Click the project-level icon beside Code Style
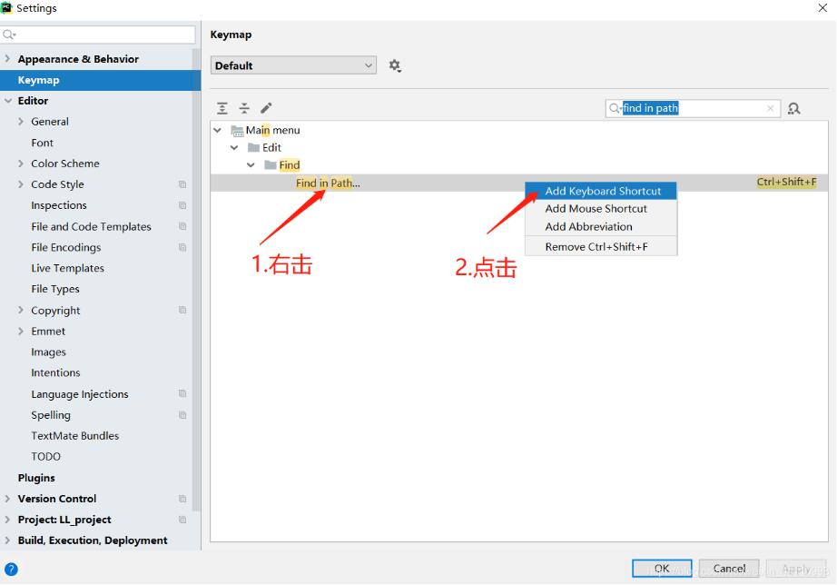The width and height of the screenshot is (837, 585). tap(182, 184)
